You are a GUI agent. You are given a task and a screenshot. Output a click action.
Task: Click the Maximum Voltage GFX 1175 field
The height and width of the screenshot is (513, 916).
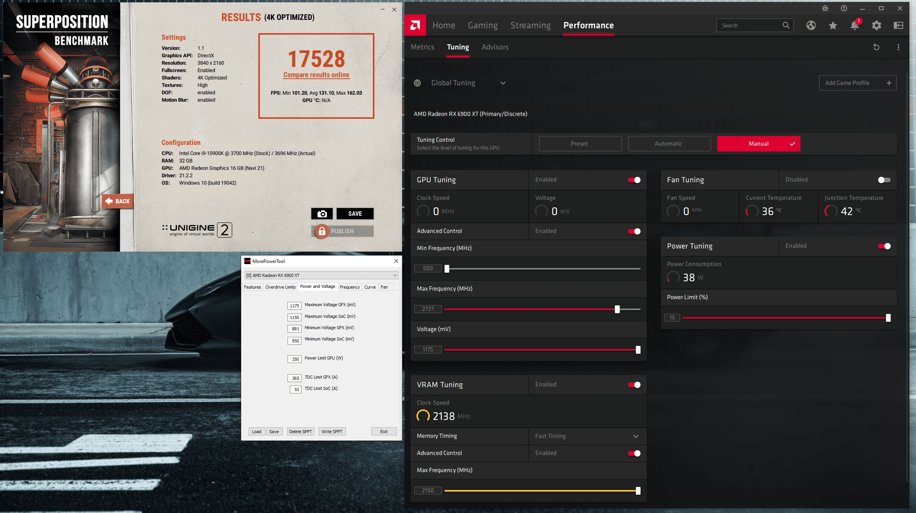click(295, 306)
